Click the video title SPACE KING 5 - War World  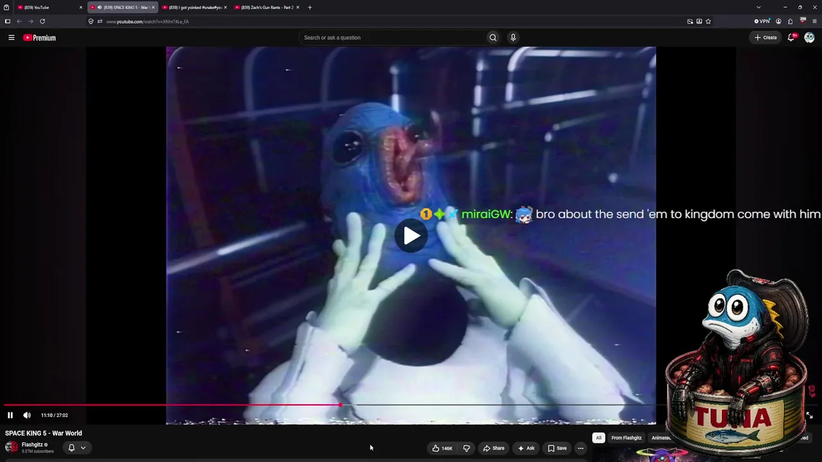coord(44,433)
